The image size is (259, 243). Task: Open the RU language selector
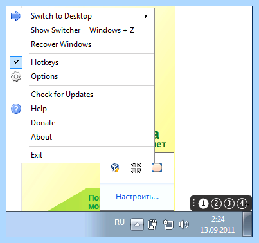click(x=120, y=222)
